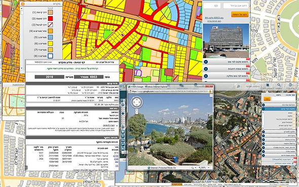Click red flag icon beside חיפוש לפי גוש וחלקה
Screen dimensions: 299x187
click(x=248, y=73)
